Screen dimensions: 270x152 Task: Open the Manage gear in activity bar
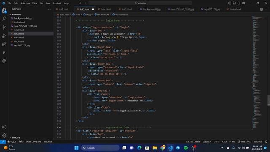tap(4, 136)
